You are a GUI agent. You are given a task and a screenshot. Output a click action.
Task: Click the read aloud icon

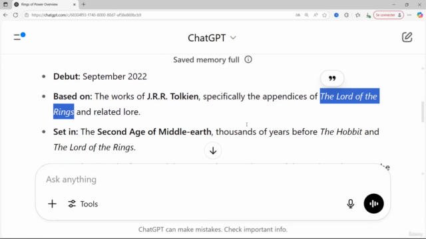316,15
